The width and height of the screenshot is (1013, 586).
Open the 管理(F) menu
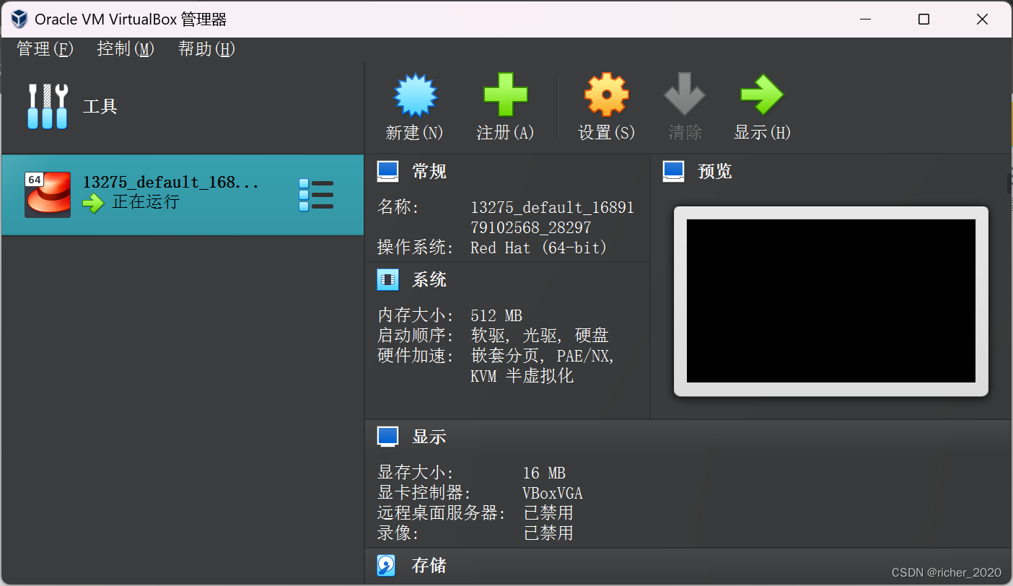[45, 49]
